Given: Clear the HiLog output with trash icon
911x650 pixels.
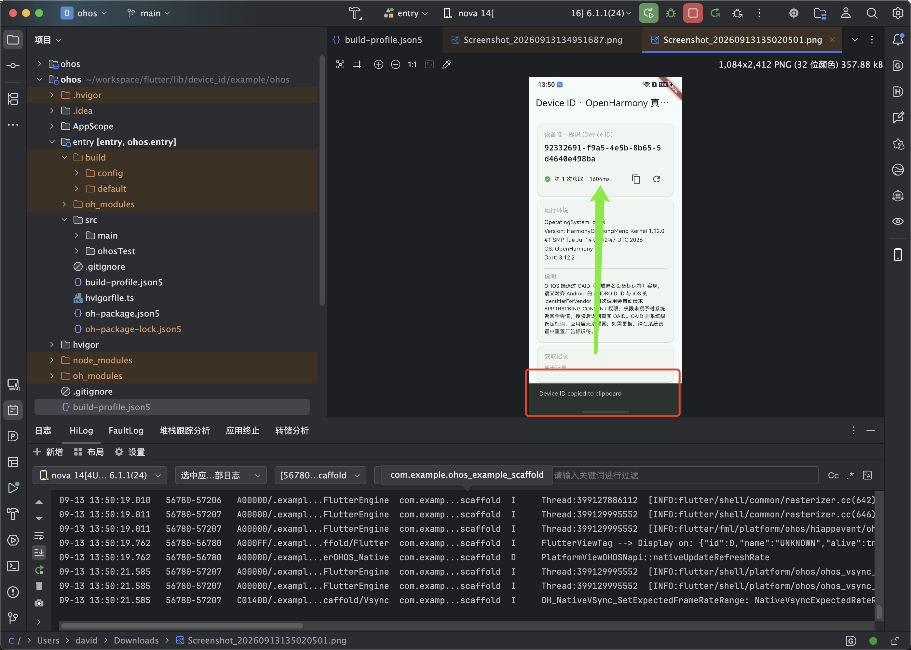Looking at the screenshot, I should tap(39, 586).
